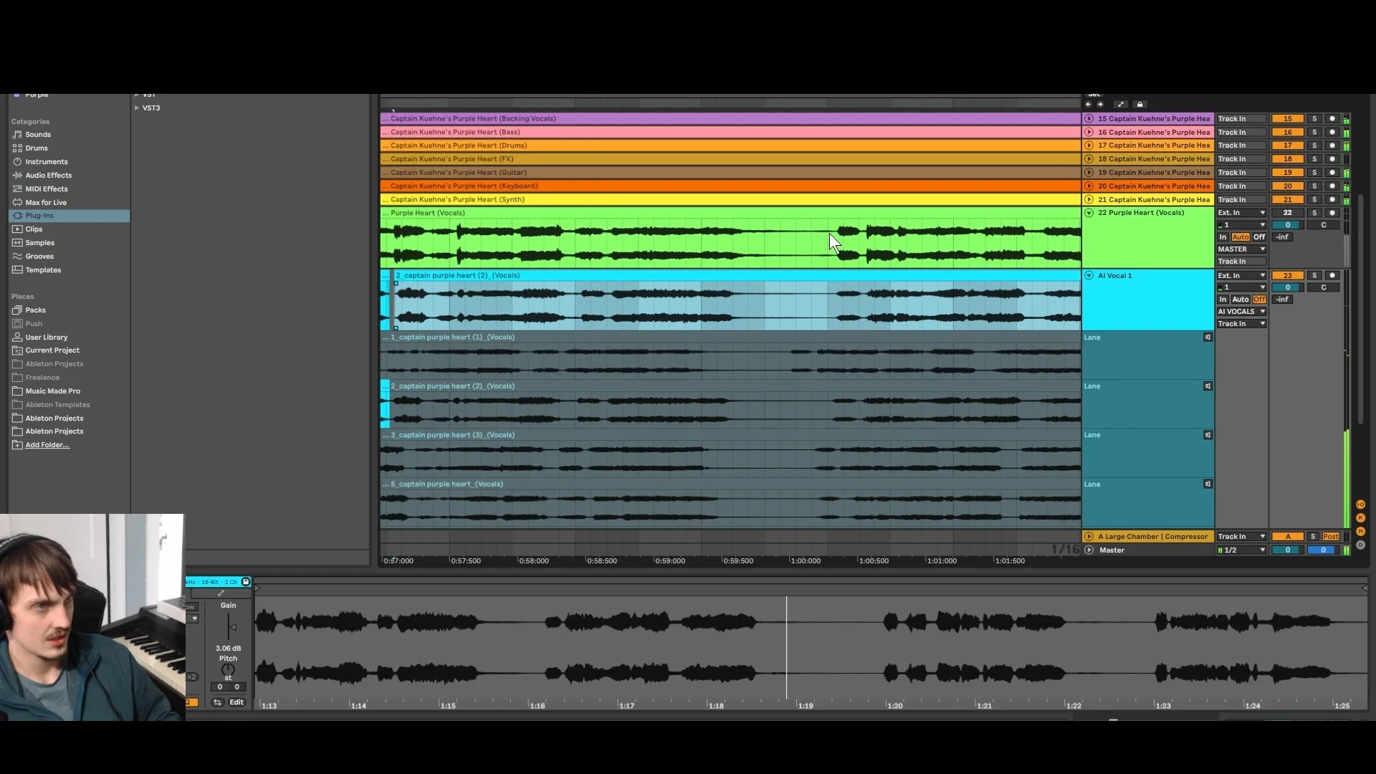Select the Samples category in the browser
Image resolution: width=1376 pixels, height=774 pixels.
click(x=39, y=242)
